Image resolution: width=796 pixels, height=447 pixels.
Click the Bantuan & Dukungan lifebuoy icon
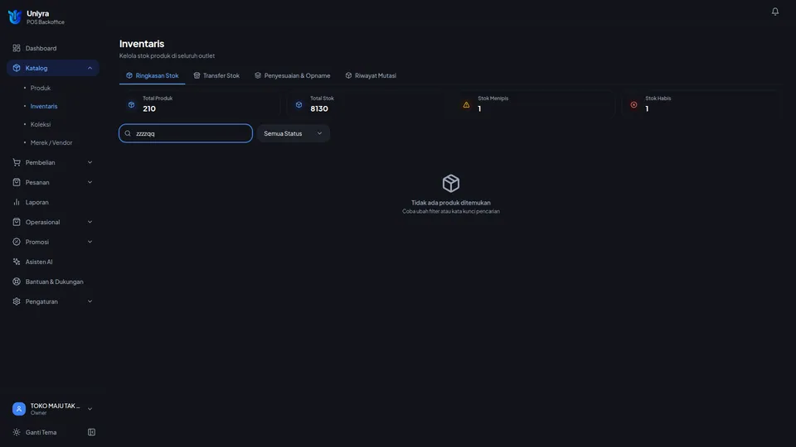17,281
